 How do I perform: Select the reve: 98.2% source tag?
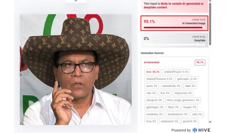click(153, 72)
